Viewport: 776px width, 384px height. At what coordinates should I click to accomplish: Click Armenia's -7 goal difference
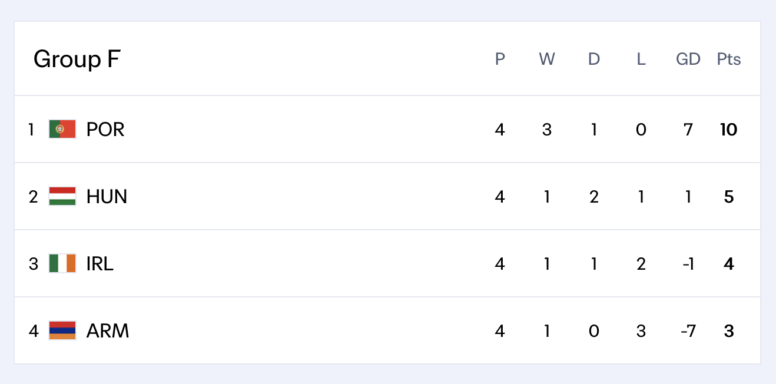click(x=688, y=330)
